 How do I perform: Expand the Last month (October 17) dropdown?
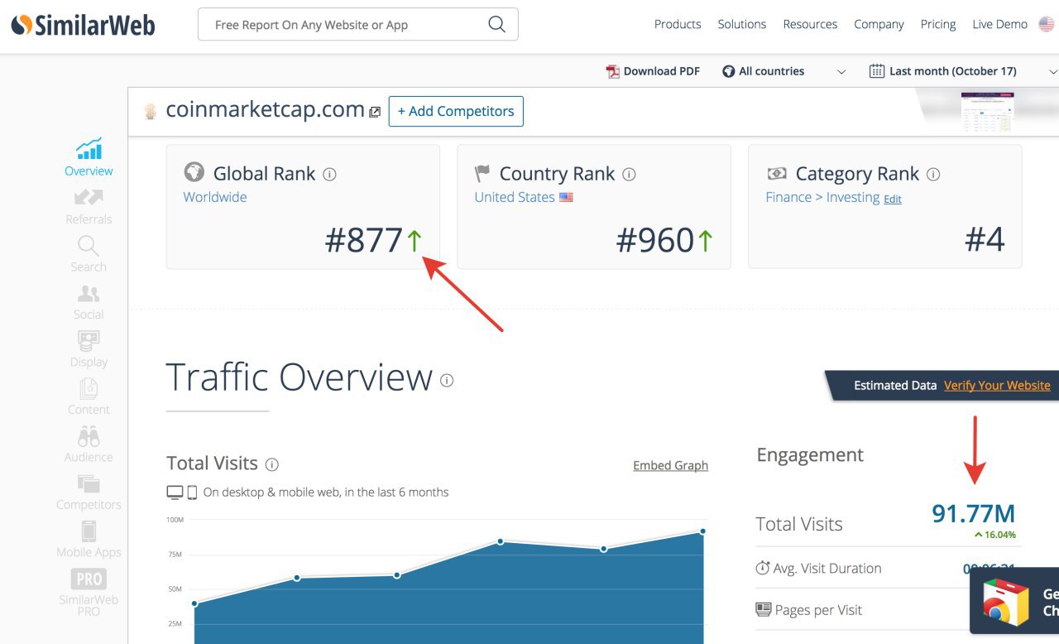tap(1053, 72)
